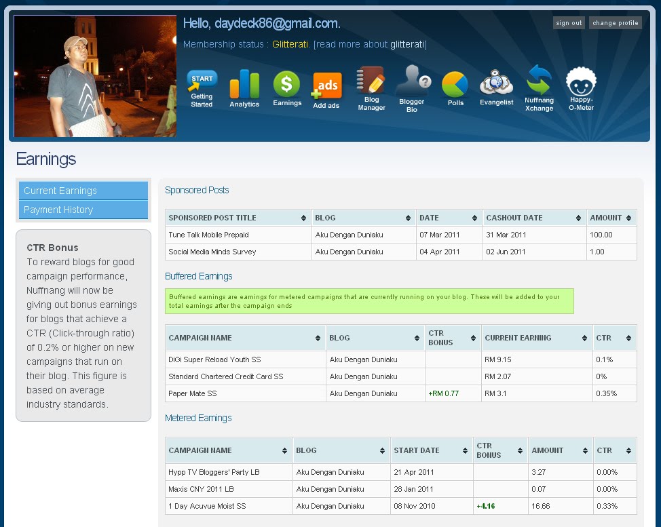The image size is (661, 527).
Task: Click the profile photo thumbnail
Action: pos(95,76)
